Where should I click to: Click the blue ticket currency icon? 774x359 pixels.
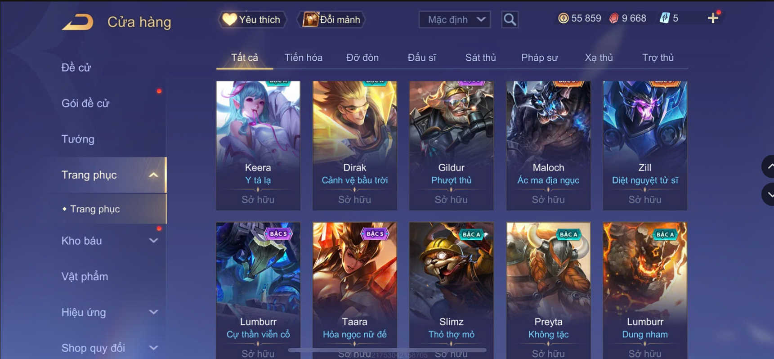664,18
